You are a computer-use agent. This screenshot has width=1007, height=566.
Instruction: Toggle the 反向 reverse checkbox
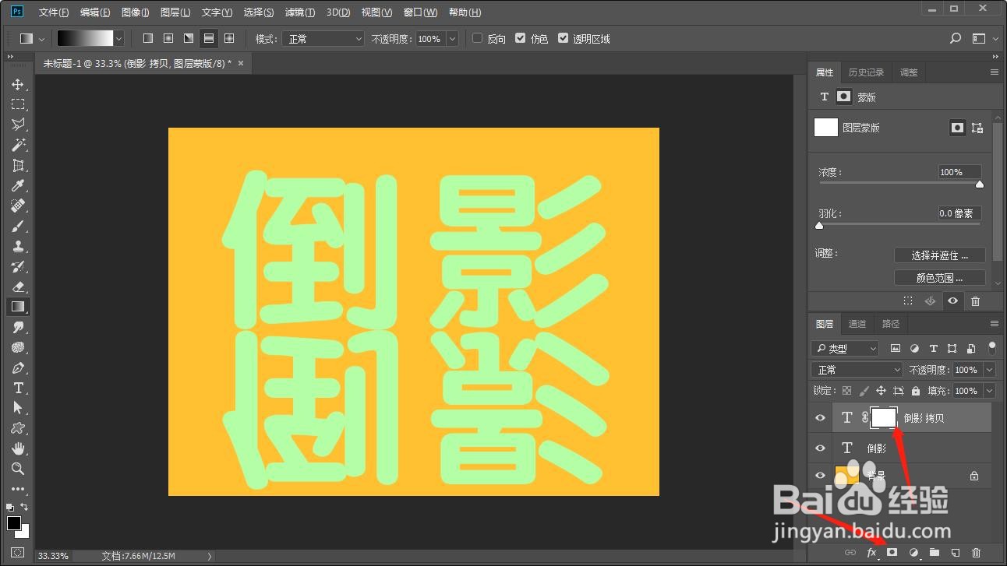pyautogui.click(x=477, y=38)
